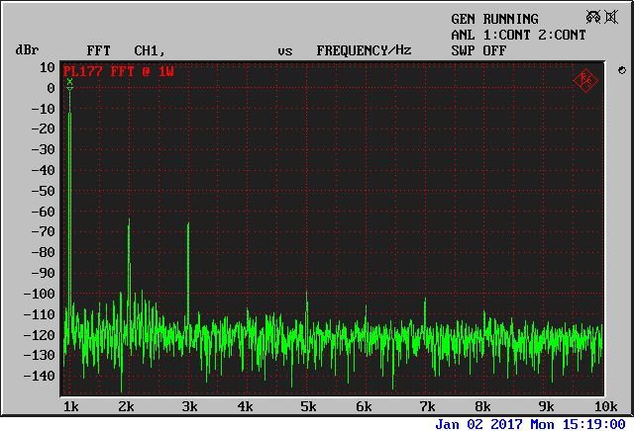The image size is (634, 431).
Task: Select the green cursor marker at 1k
Action: [x=69, y=83]
